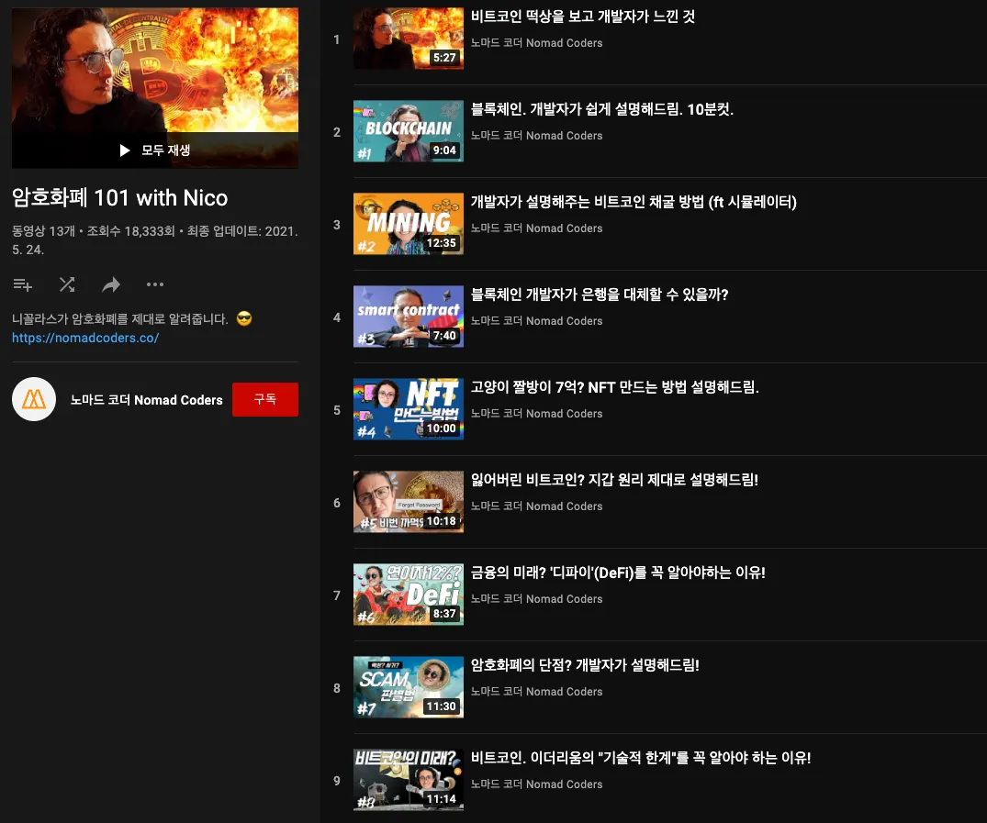Image resolution: width=987 pixels, height=823 pixels.
Task: Open the 5:27 bitcoin fire thumbnail
Action: coord(409,39)
